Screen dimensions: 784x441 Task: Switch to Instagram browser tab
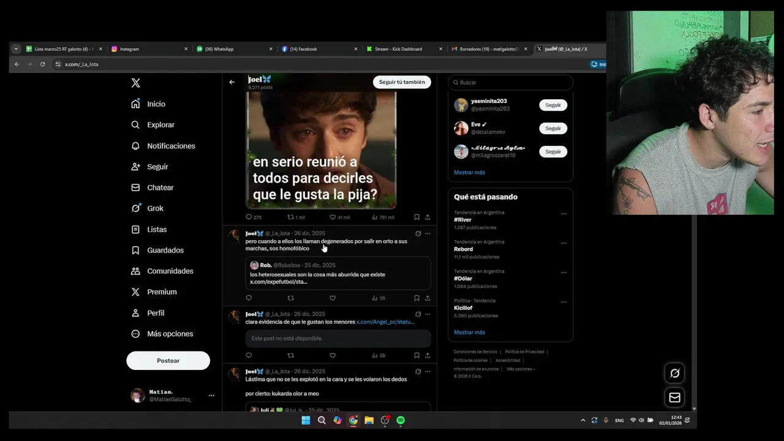(x=149, y=49)
